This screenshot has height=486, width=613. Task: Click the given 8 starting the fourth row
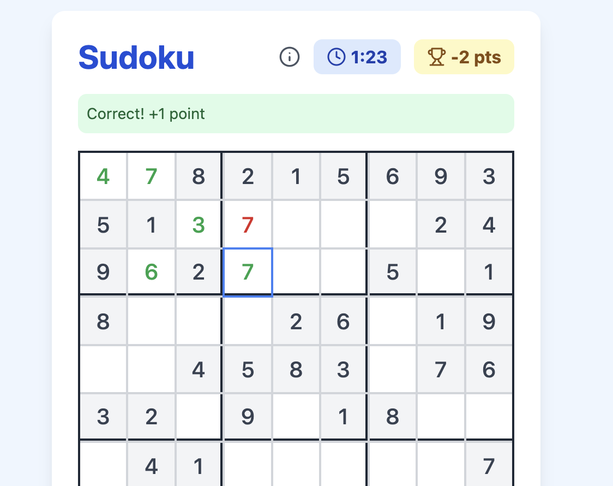pyautogui.click(x=103, y=322)
